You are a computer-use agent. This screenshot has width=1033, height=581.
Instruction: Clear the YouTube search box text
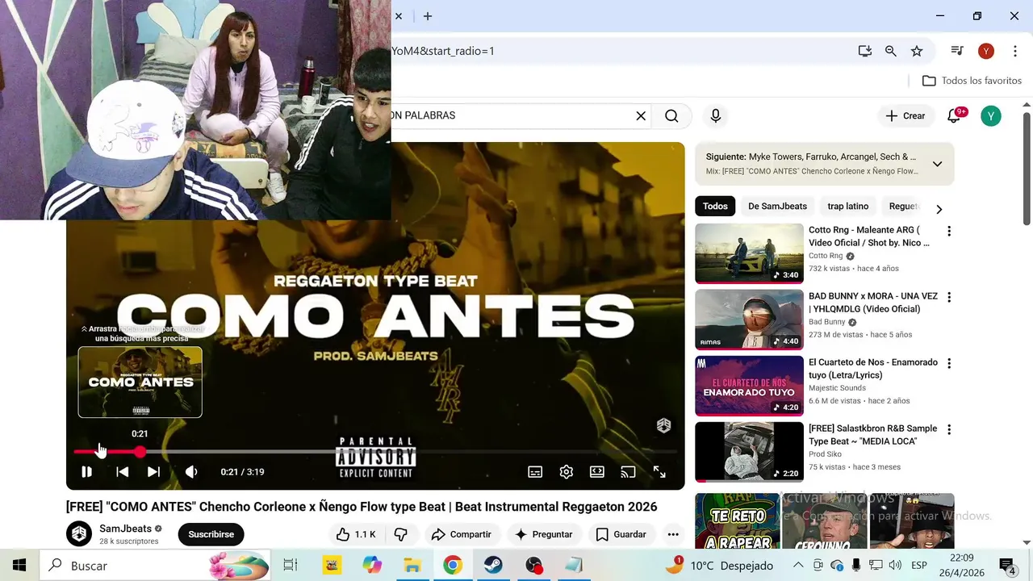click(x=641, y=116)
